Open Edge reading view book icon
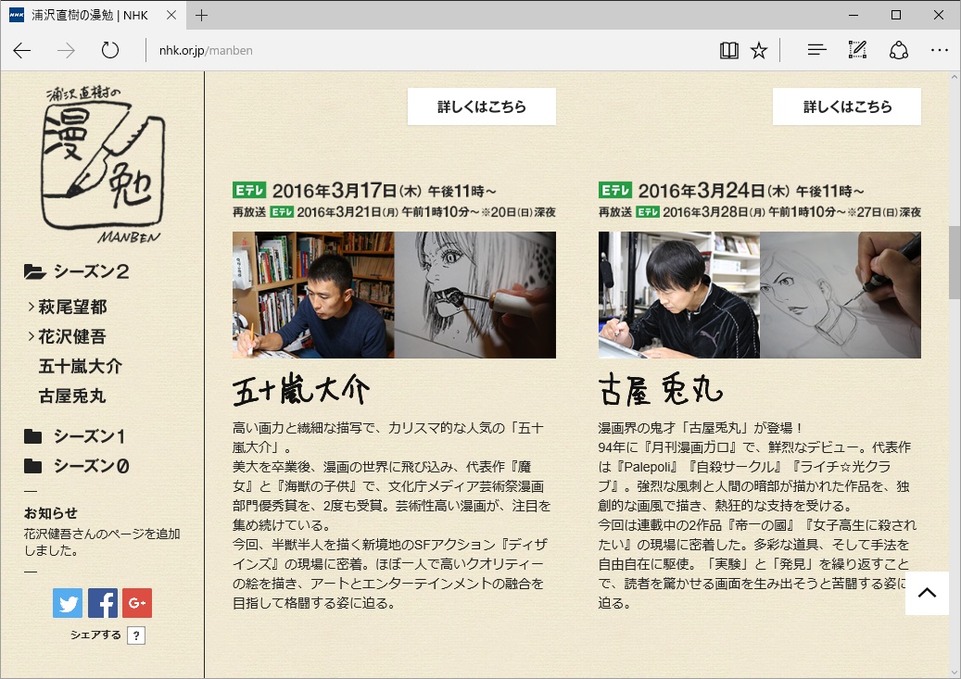 pyautogui.click(x=728, y=50)
